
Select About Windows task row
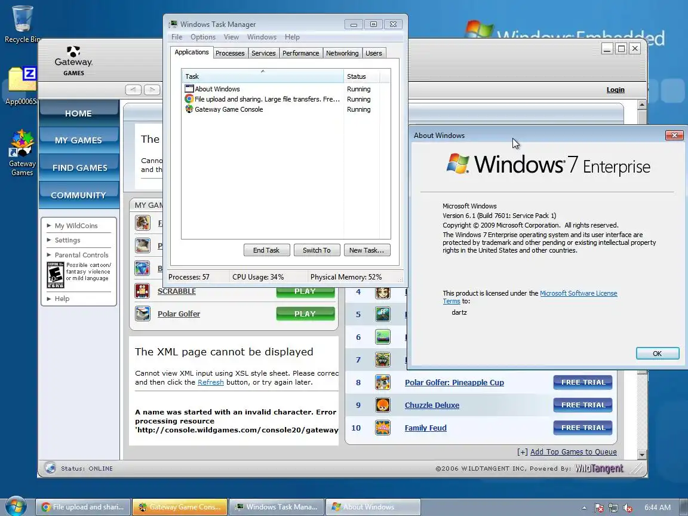coord(285,88)
